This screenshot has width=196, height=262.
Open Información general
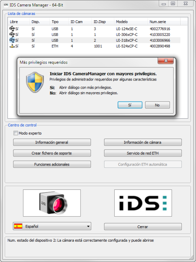pyautogui.click(x=52, y=142)
